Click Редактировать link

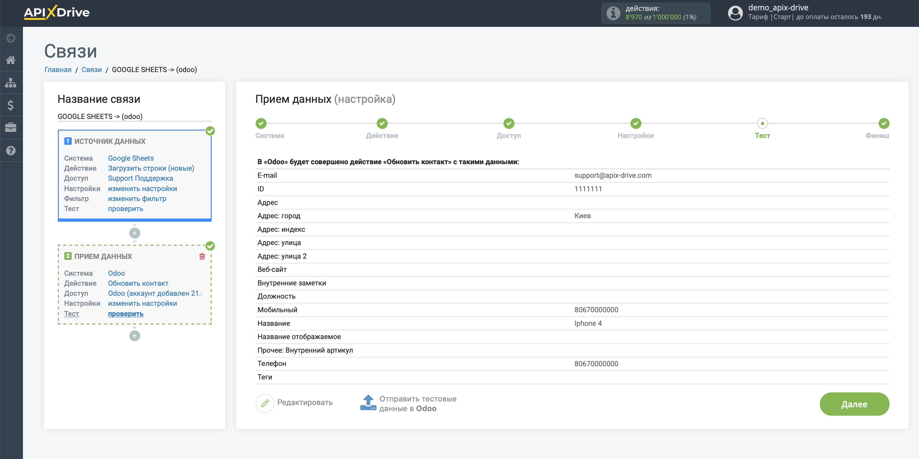(x=305, y=402)
